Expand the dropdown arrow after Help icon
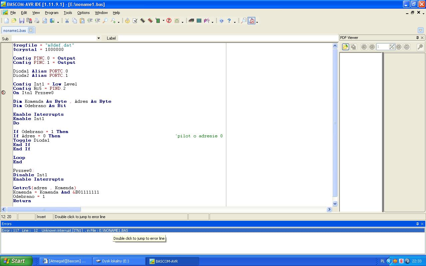The image size is (426, 266). coord(235,22)
